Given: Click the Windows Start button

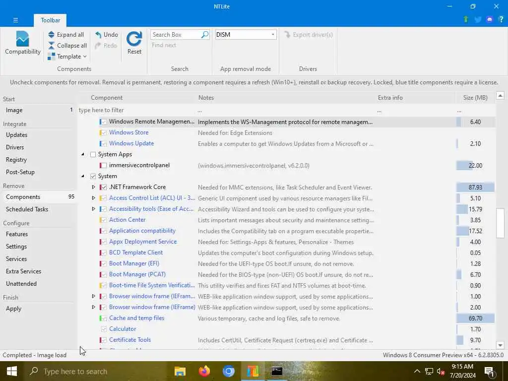Looking at the screenshot, I should (12, 371).
